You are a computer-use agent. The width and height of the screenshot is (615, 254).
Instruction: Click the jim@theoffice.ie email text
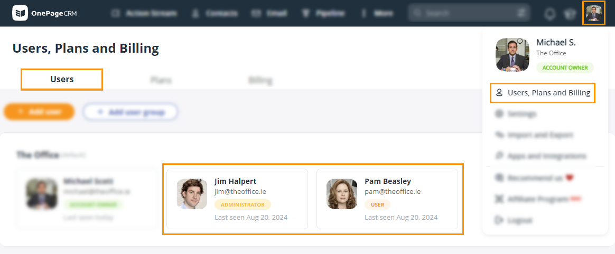pyautogui.click(x=240, y=192)
